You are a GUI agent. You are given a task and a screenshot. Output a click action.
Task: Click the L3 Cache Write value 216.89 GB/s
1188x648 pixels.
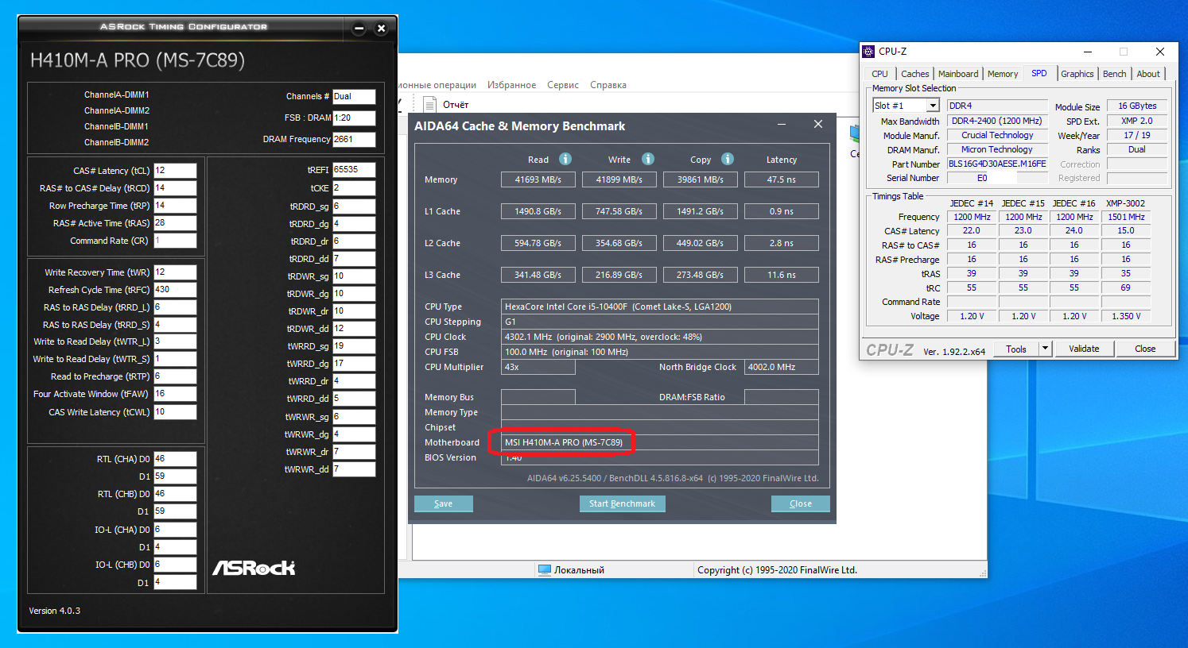click(x=619, y=275)
